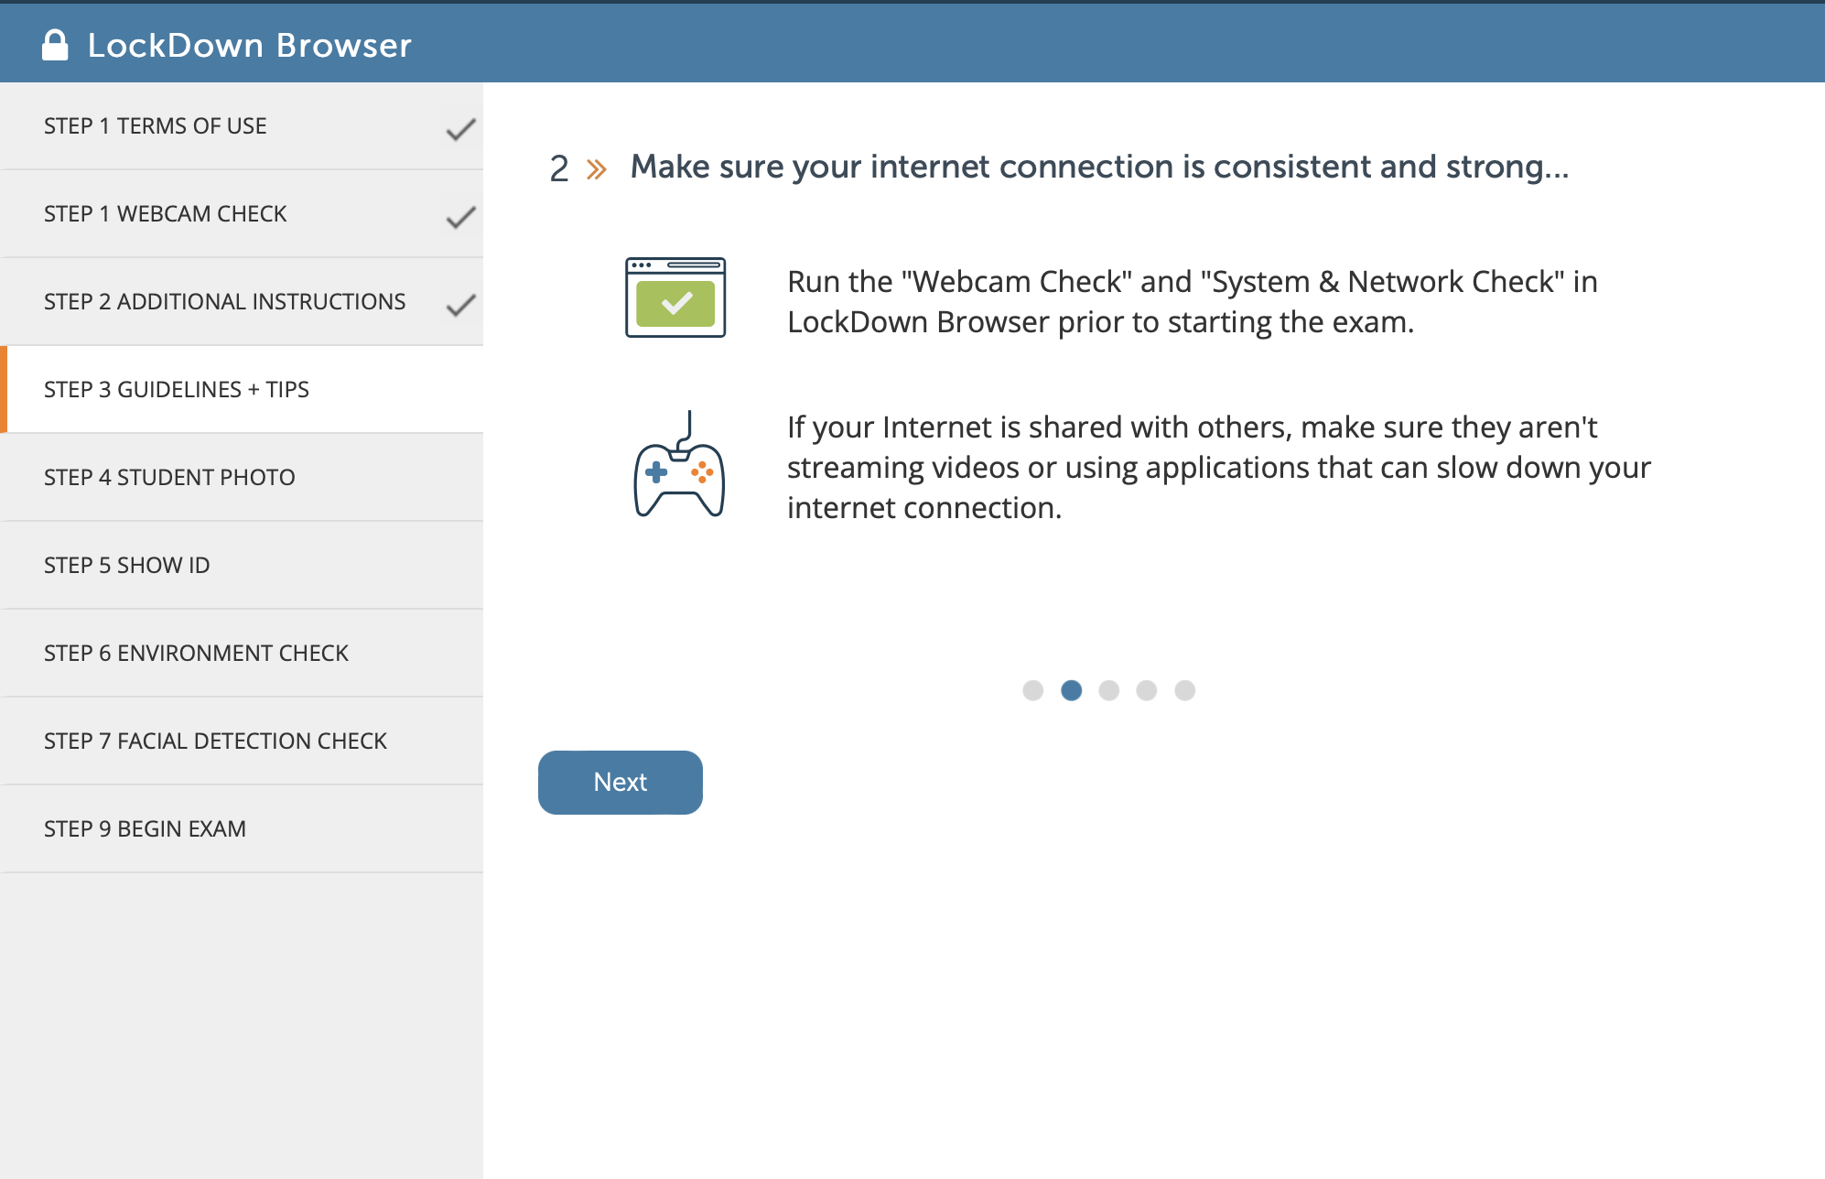Open Step 5 Show ID
The height and width of the screenshot is (1179, 1825).
coord(242,566)
